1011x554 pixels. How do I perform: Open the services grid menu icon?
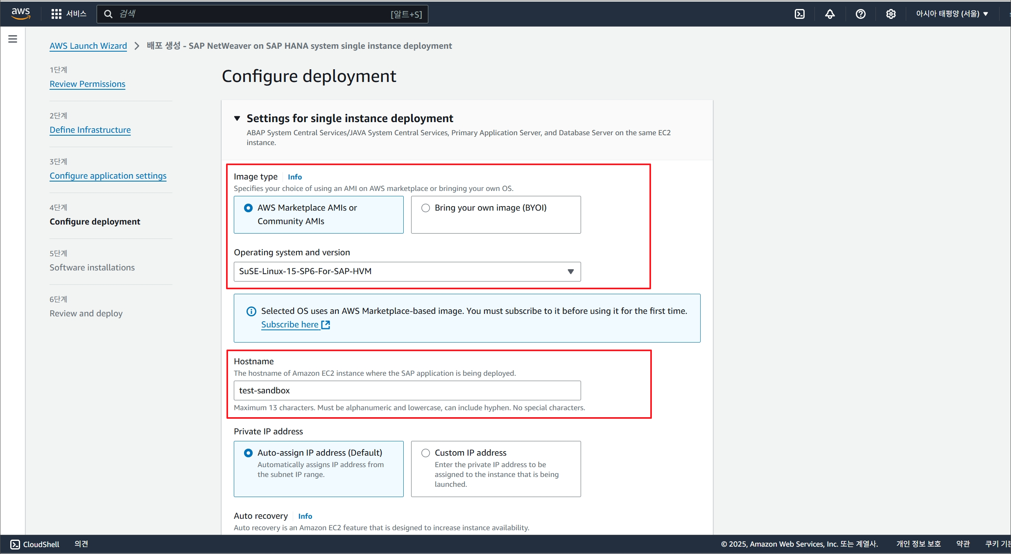(56, 14)
